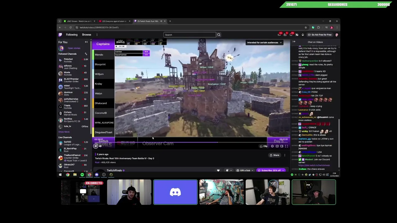This screenshot has height=223, width=397.
Task: Toggle mini player mode icon
Action: (277, 146)
